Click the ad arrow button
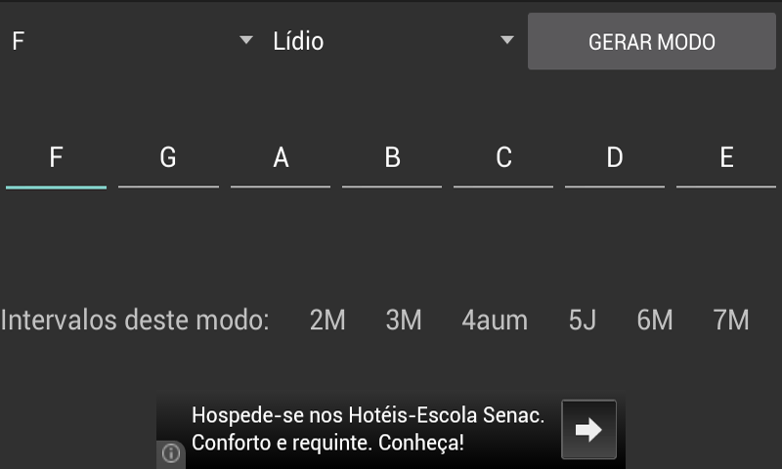The width and height of the screenshot is (782, 469). [588, 430]
